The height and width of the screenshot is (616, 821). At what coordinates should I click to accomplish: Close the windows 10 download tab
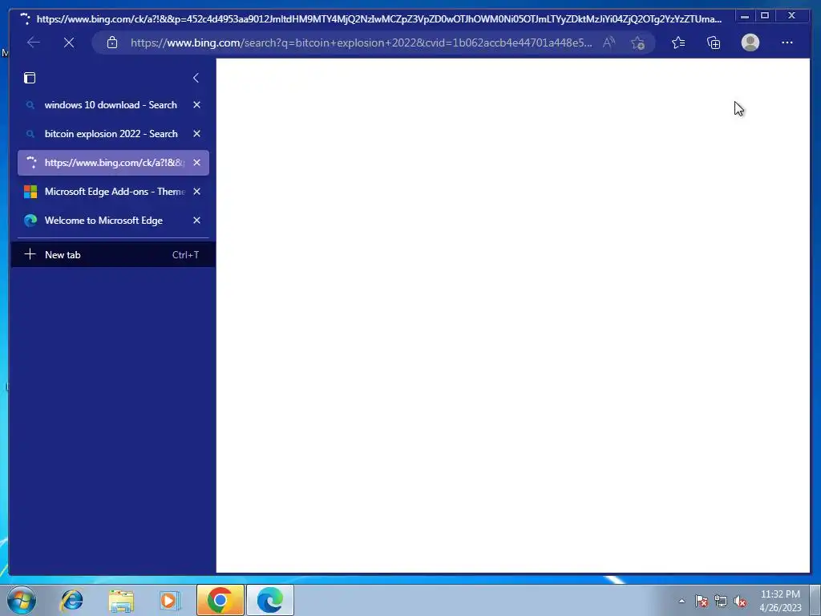[197, 105]
